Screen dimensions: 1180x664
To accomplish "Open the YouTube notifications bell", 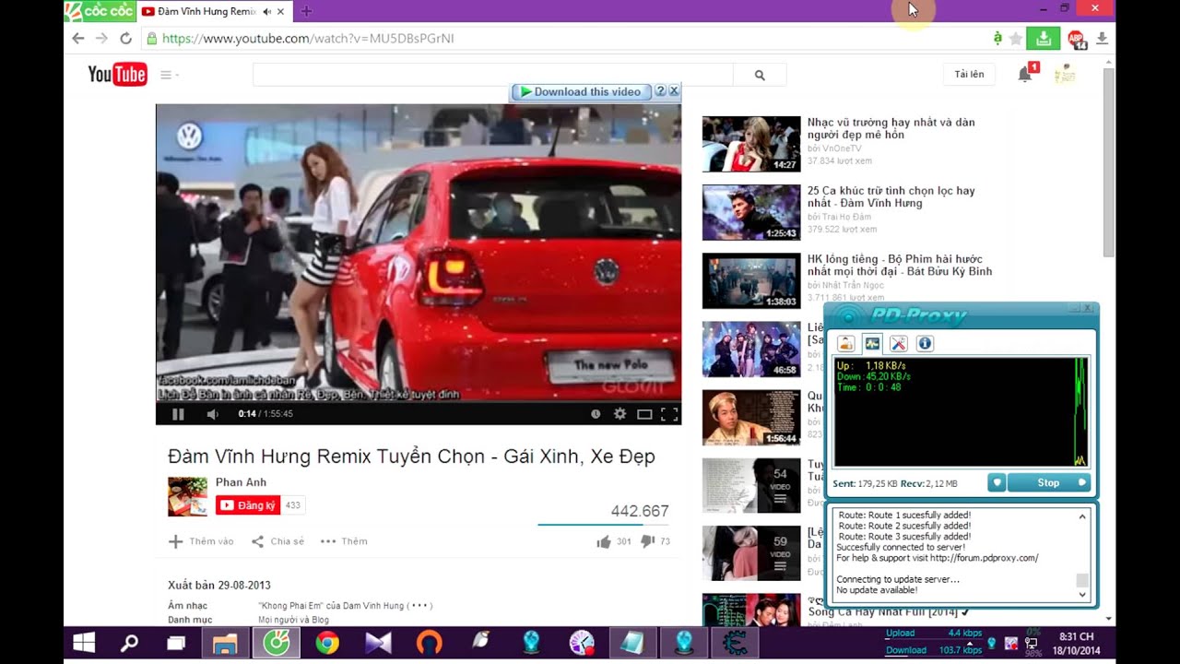I will coord(1025,75).
